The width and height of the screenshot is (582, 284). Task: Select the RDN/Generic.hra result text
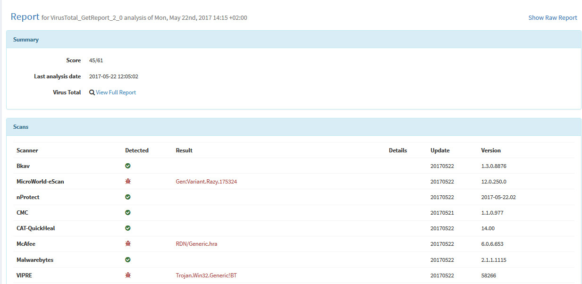pyautogui.click(x=196, y=244)
